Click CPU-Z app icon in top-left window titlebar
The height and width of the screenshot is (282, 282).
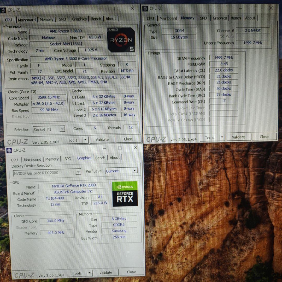coord(3,10)
